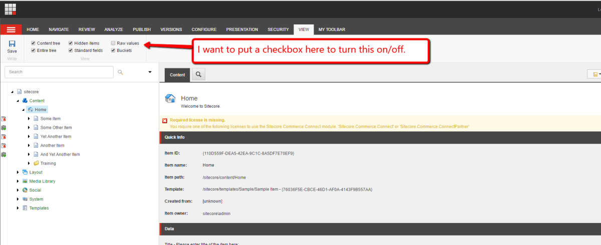Open the search tab magnifier beside Content
The height and width of the screenshot is (245, 601).
tap(198, 75)
